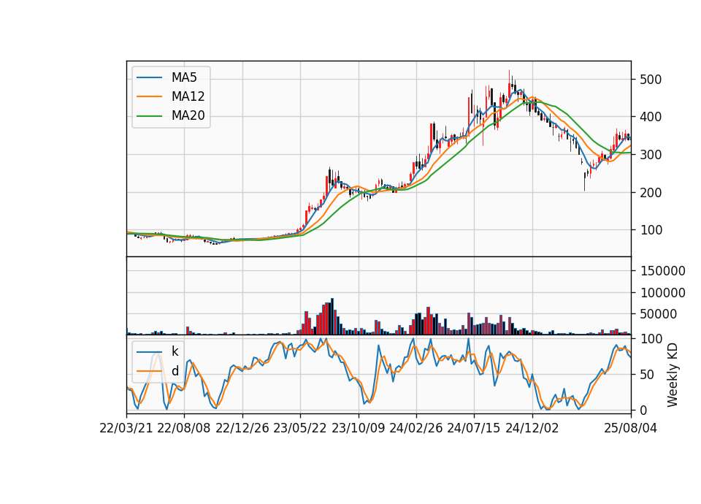Click the blue MA5 legend line sample
Viewport: 701px width, 504px height.
click(149, 78)
